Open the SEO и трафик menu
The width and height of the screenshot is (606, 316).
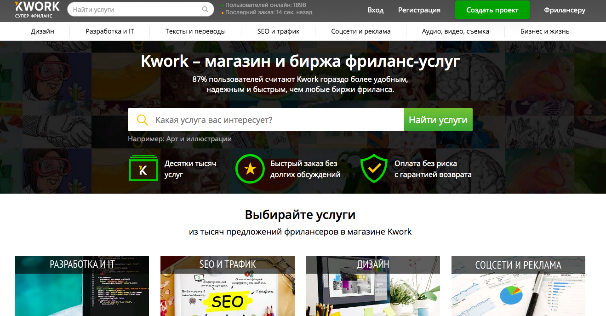pos(278,31)
